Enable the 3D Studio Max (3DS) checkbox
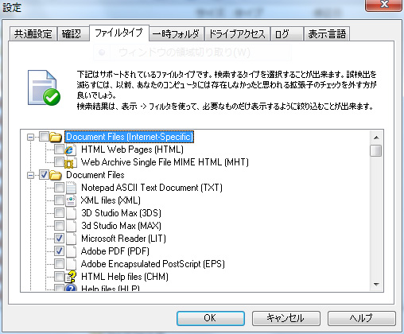Viewport: 404px width, 334px height. tap(59, 213)
